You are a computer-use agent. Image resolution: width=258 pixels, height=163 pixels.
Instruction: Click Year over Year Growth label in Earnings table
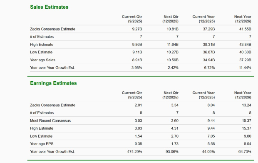[52, 152]
